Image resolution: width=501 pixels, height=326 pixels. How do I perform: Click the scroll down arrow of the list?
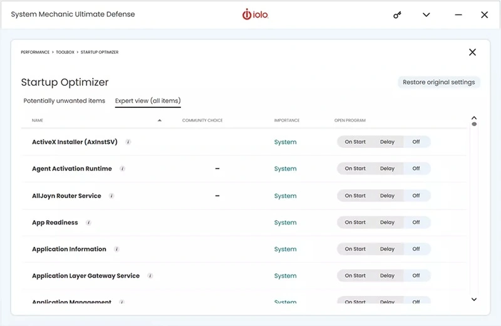point(474,300)
